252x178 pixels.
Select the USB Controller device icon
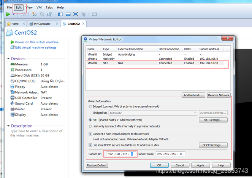coord(13,98)
